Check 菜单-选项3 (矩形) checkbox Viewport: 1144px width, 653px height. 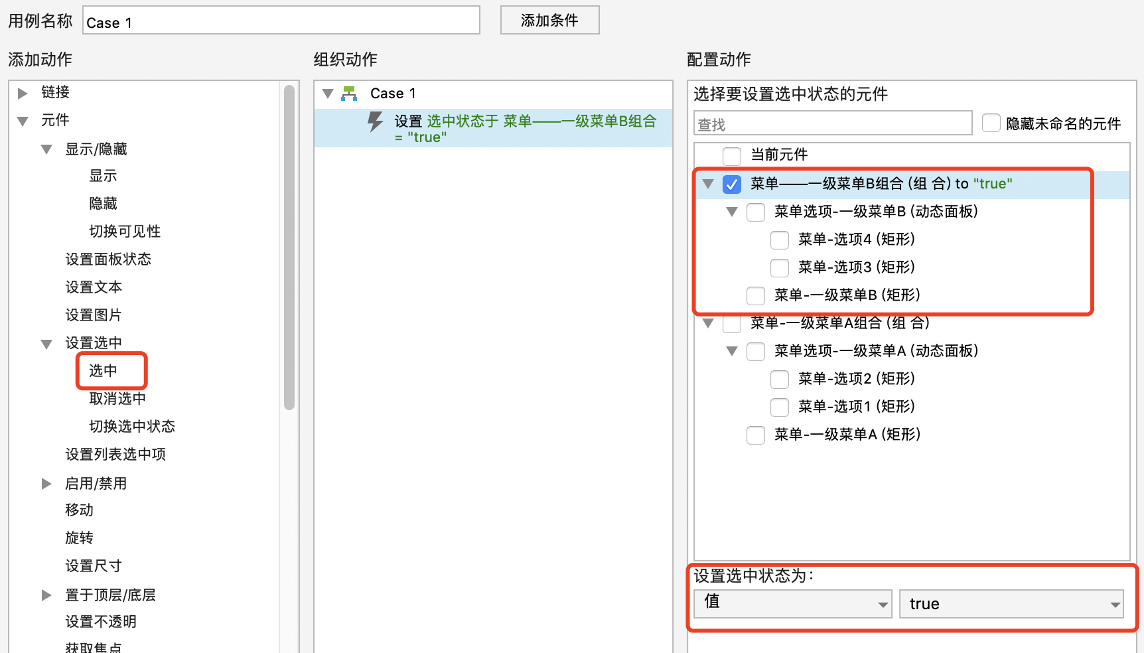(x=780, y=267)
